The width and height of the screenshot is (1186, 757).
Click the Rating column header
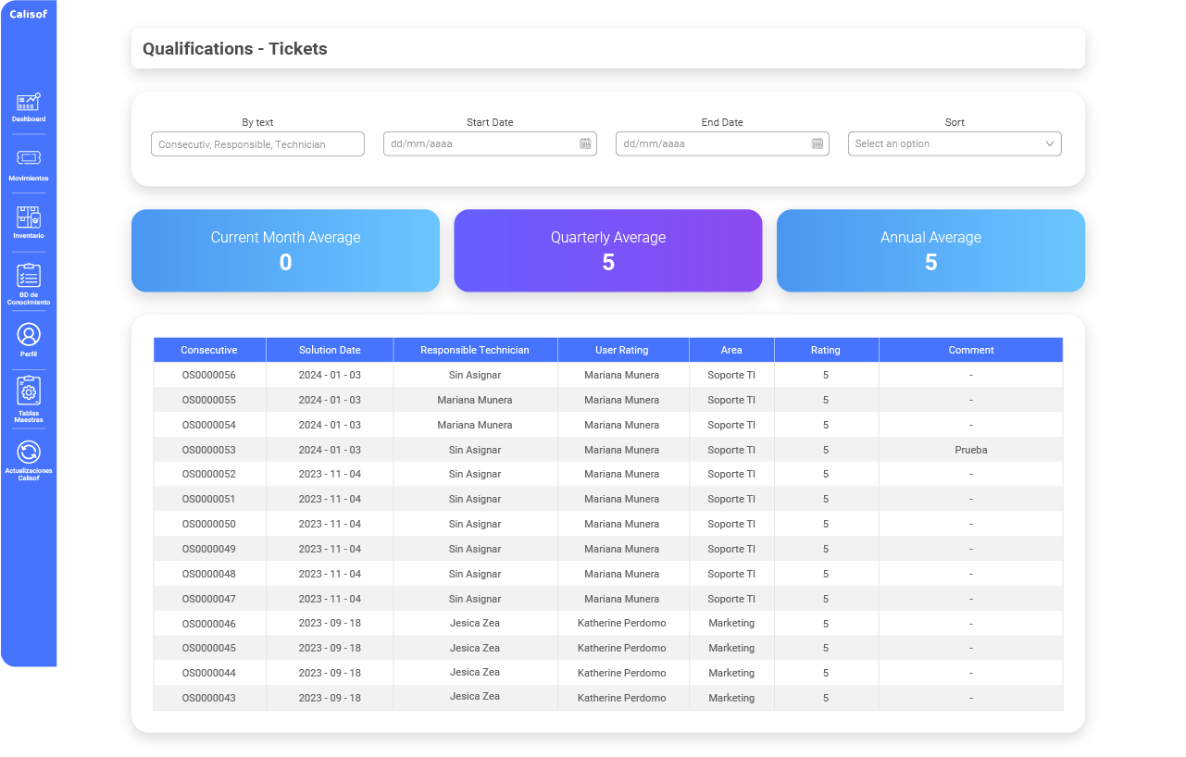[x=825, y=350]
